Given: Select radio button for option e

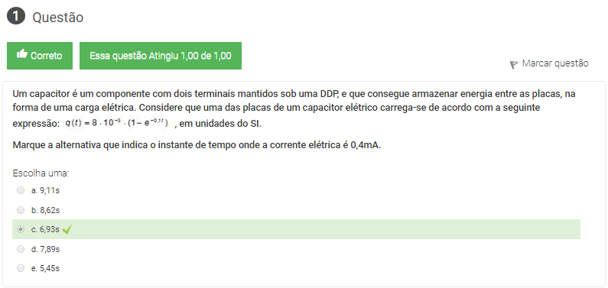Looking at the screenshot, I should (21, 268).
